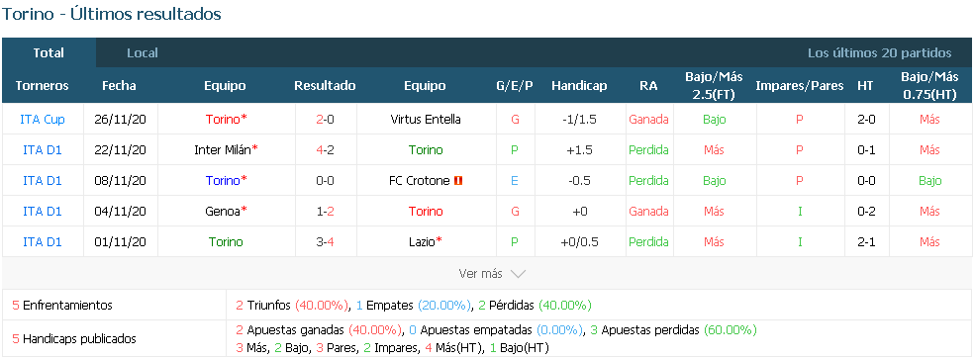Click the FC Crotone team name
Viewport: 975px width, 360px height.
pos(419,181)
